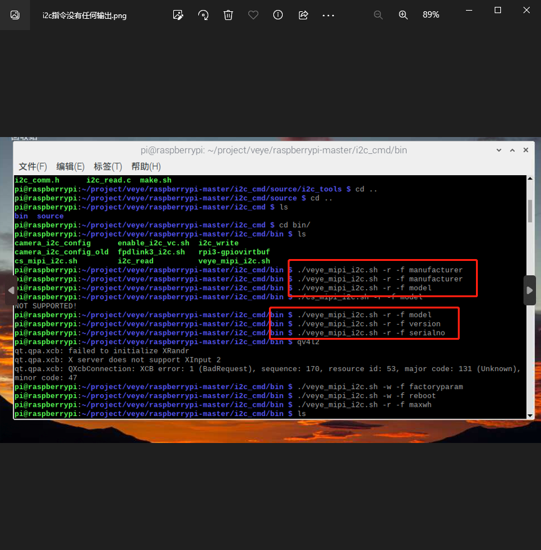Maximize the Photos window

pos(498,10)
